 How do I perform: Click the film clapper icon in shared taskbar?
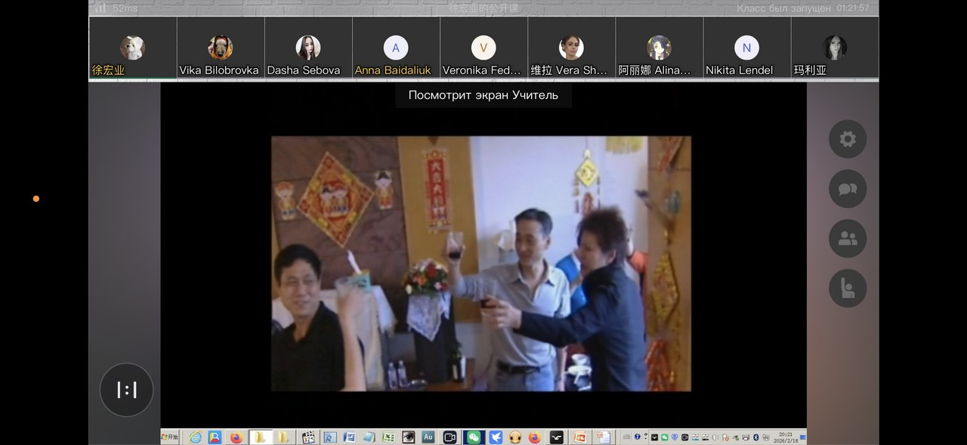click(307, 437)
